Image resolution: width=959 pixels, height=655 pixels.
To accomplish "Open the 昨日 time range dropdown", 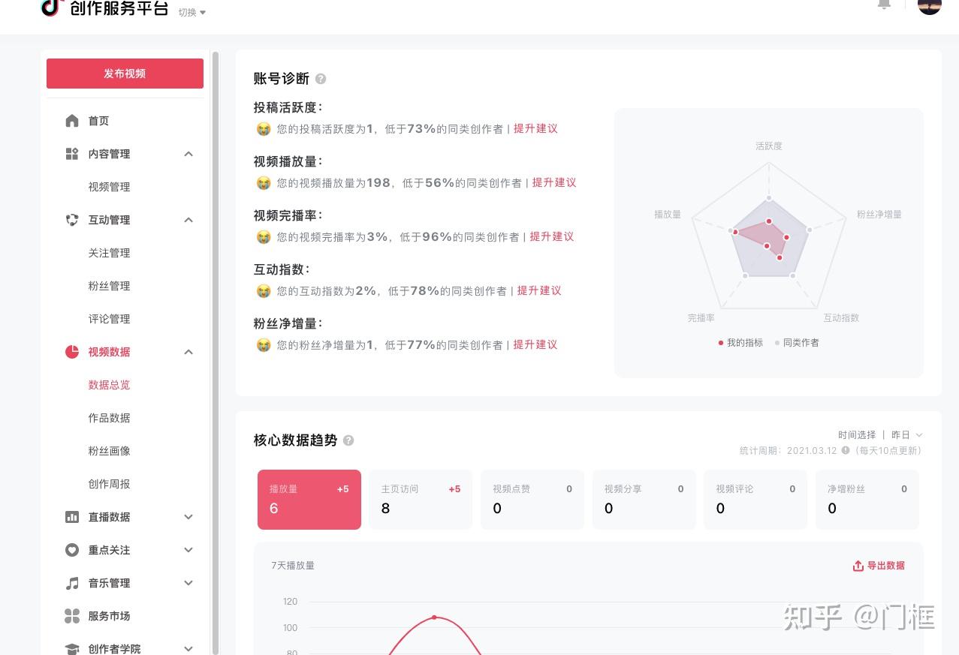I will pos(907,435).
